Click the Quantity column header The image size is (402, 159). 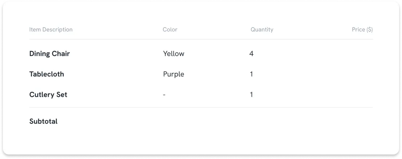[x=262, y=30]
